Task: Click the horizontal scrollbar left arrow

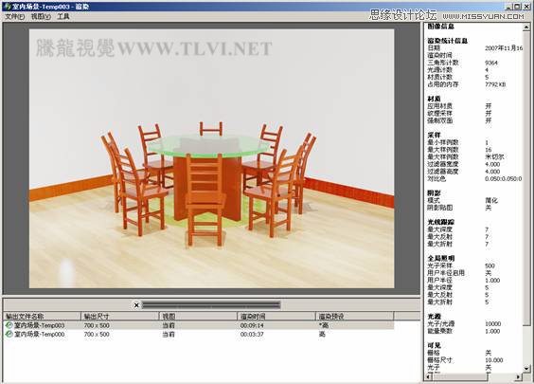Action: click(x=428, y=376)
